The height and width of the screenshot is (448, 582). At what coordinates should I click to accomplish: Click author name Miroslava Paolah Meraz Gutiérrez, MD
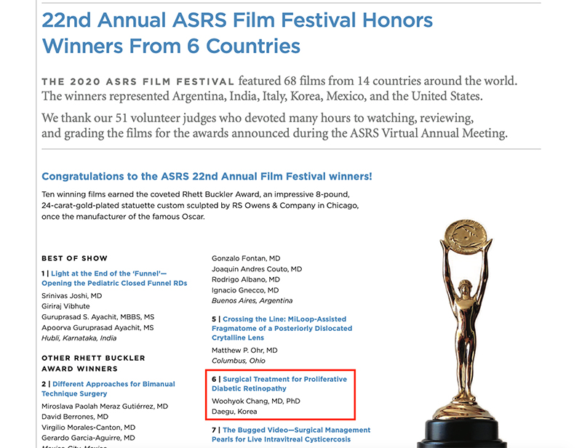(105, 407)
